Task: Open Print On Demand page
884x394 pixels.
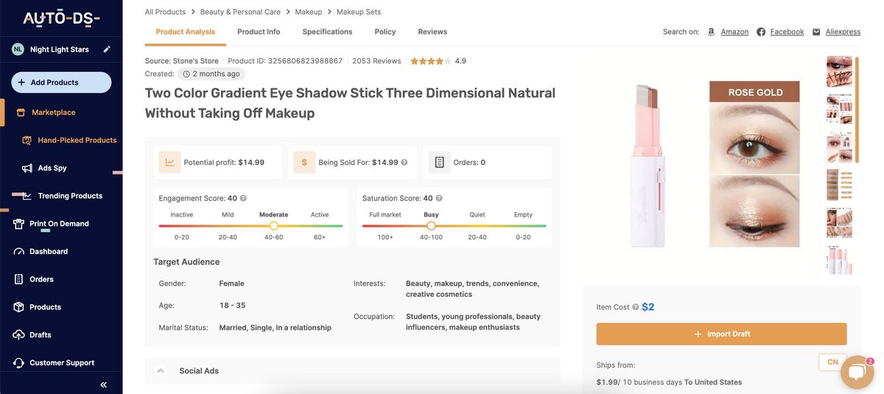Action: [x=59, y=224]
